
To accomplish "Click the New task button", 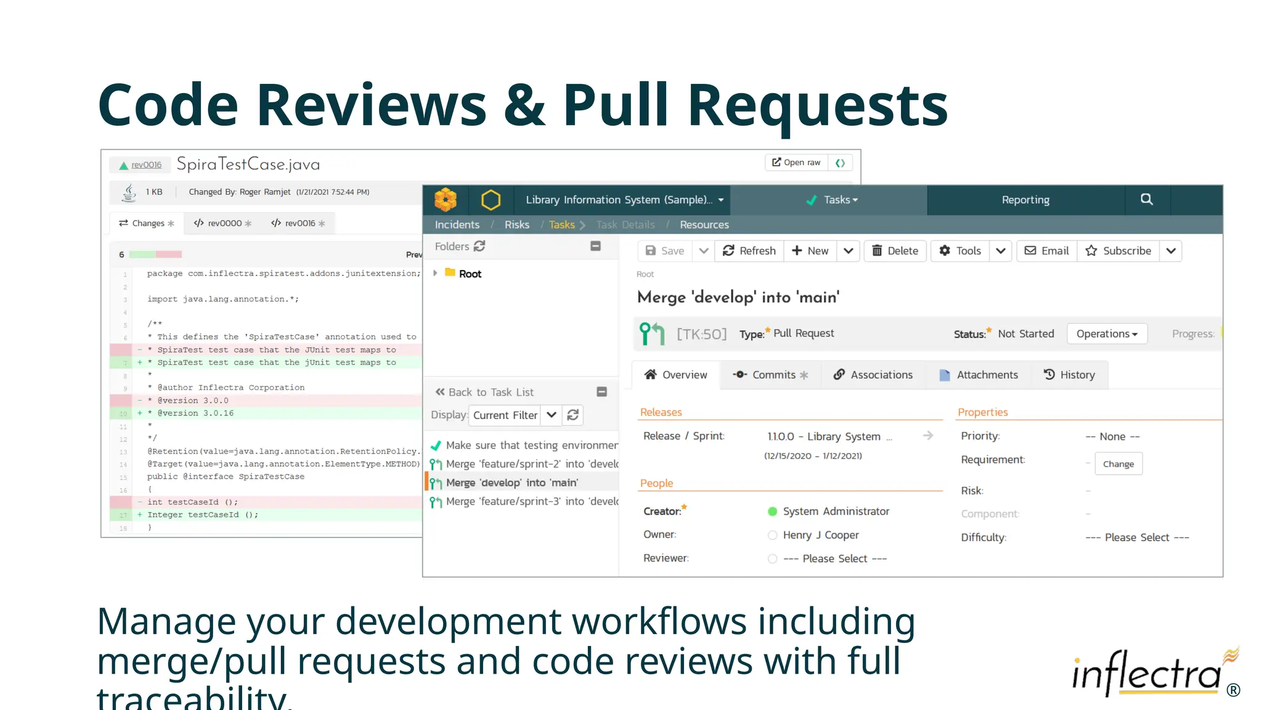I will (x=810, y=251).
